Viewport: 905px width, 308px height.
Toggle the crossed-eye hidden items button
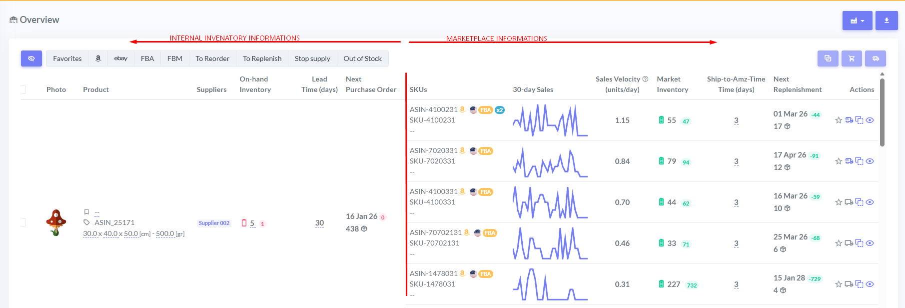tap(31, 58)
